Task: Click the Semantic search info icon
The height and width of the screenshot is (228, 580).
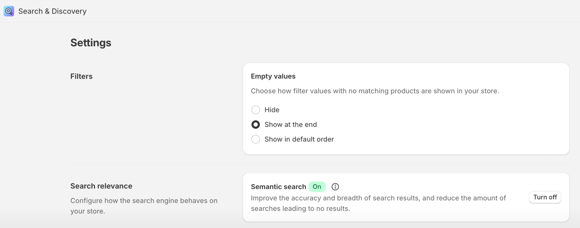Action: [x=335, y=187]
